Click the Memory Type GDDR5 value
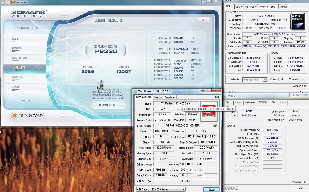 [164, 153]
